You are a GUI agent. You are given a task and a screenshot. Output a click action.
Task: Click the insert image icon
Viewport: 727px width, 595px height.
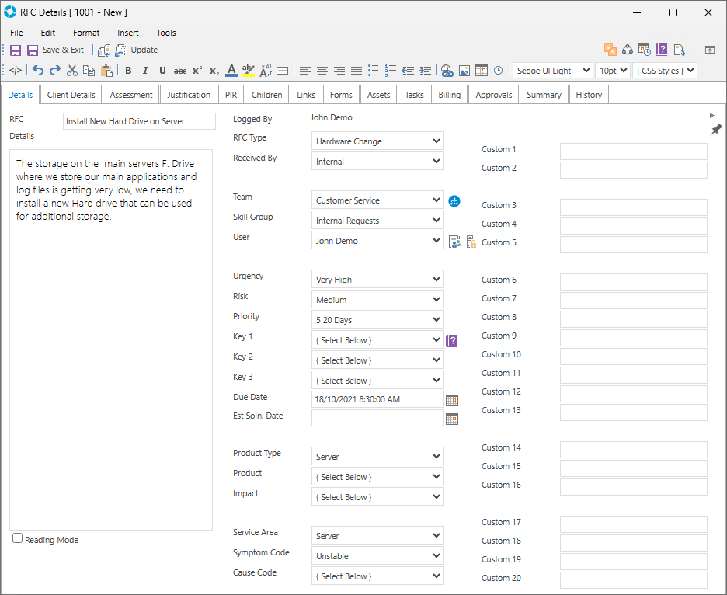click(x=464, y=71)
